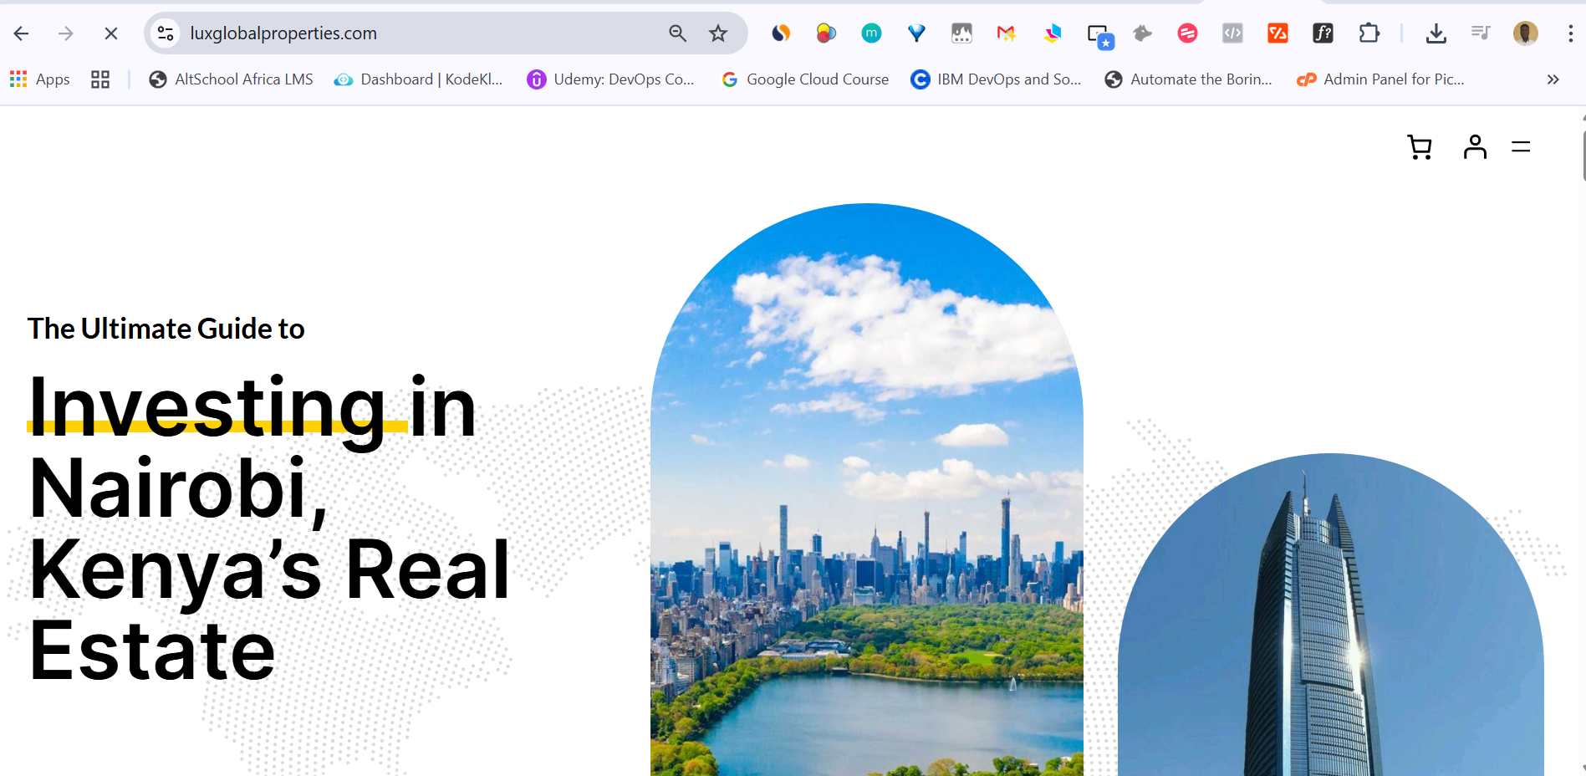Open the tab groups grid icon
The height and width of the screenshot is (776, 1586).
100,79
